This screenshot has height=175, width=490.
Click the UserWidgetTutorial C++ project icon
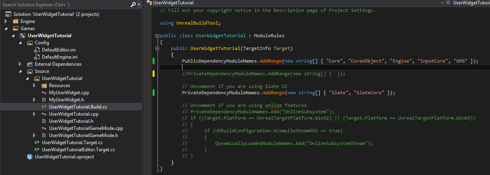tap(23, 36)
